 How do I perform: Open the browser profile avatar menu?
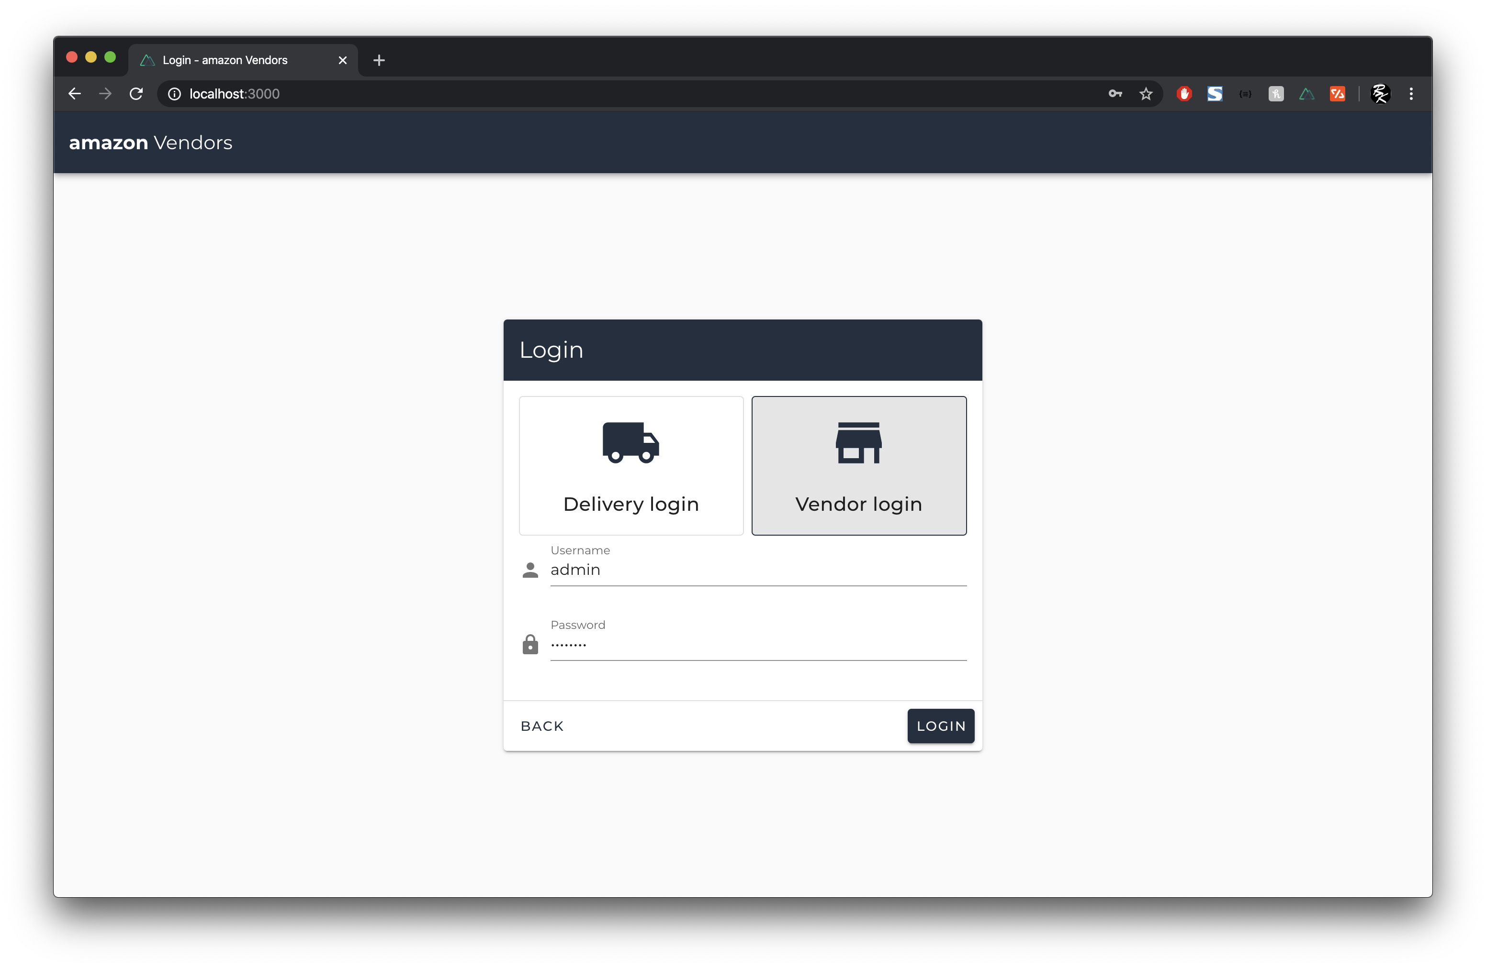(1380, 94)
